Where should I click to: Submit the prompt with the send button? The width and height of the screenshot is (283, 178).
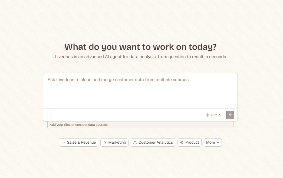tap(230, 115)
